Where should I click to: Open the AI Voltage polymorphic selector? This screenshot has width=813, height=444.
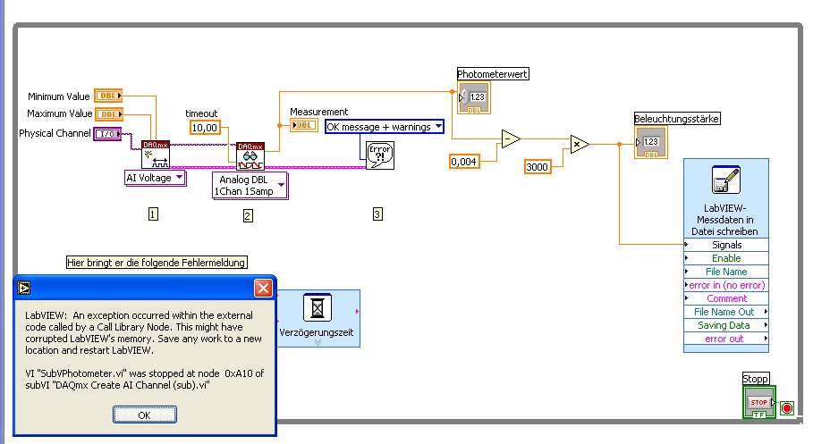(156, 178)
